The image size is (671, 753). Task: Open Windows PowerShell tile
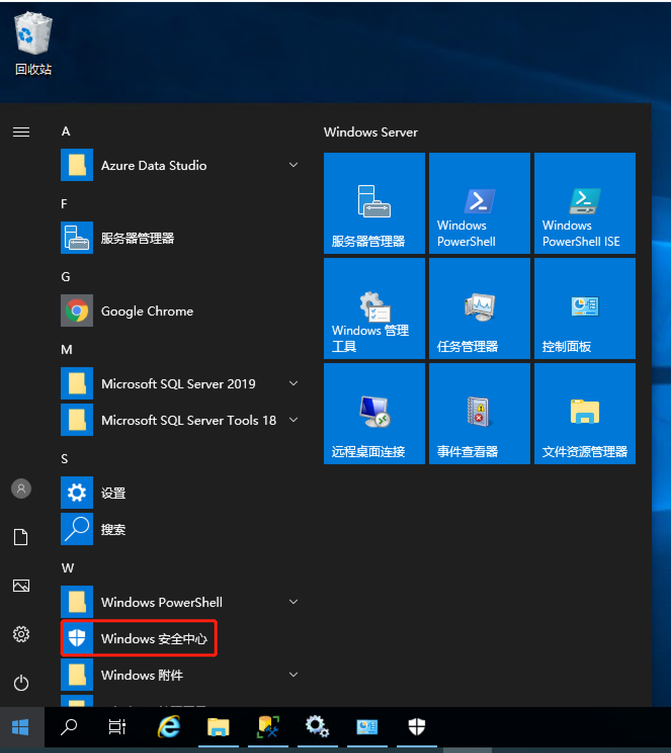(x=479, y=203)
